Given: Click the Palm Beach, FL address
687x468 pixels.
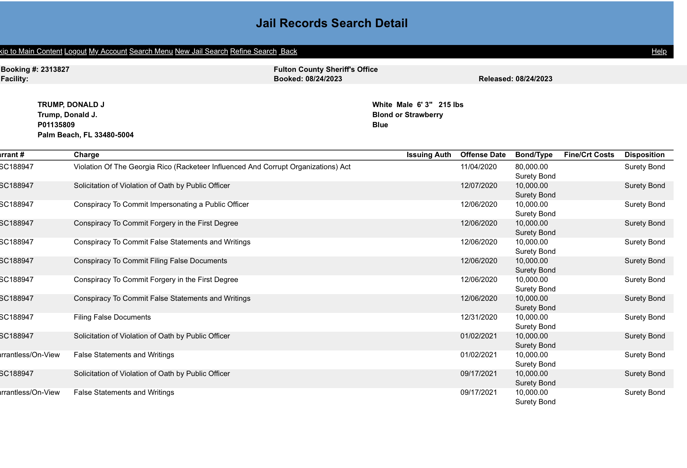Looking at the screenshot, I should (x=86, y=135).
